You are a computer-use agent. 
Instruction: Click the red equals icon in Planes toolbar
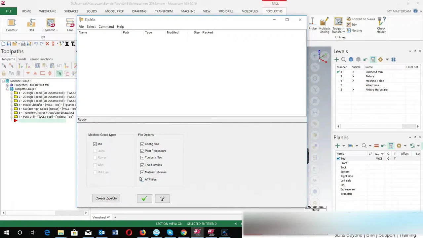pos(376,146)
